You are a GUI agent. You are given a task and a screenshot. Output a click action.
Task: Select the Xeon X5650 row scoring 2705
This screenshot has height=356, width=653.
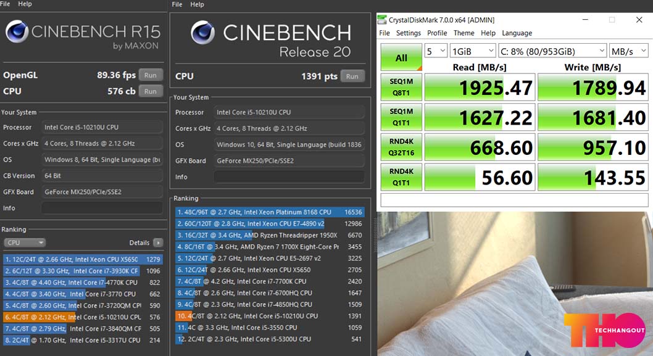pos(270,270)
